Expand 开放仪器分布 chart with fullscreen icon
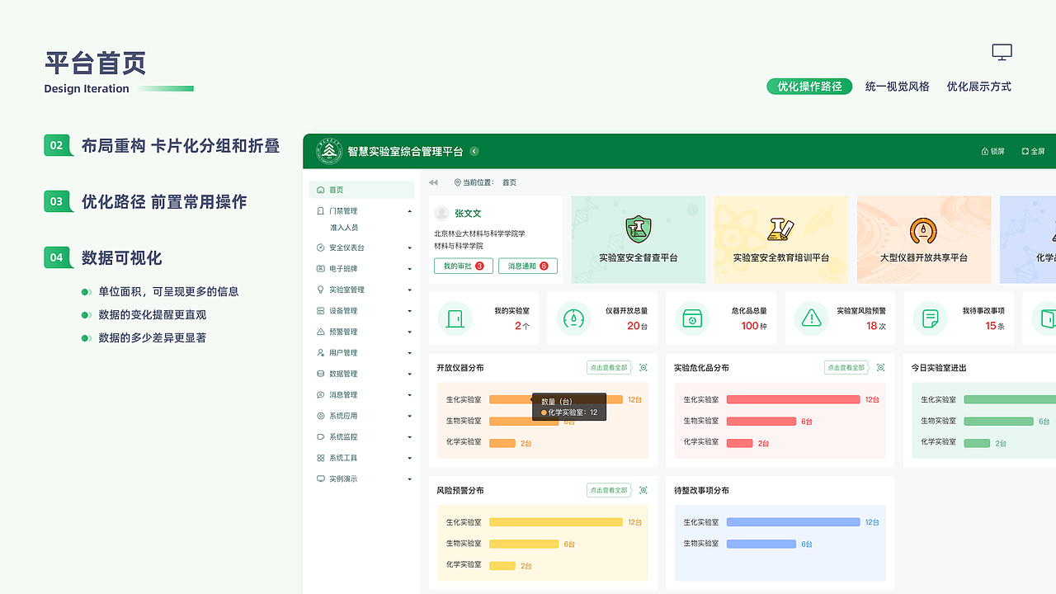 pos(643,367)
